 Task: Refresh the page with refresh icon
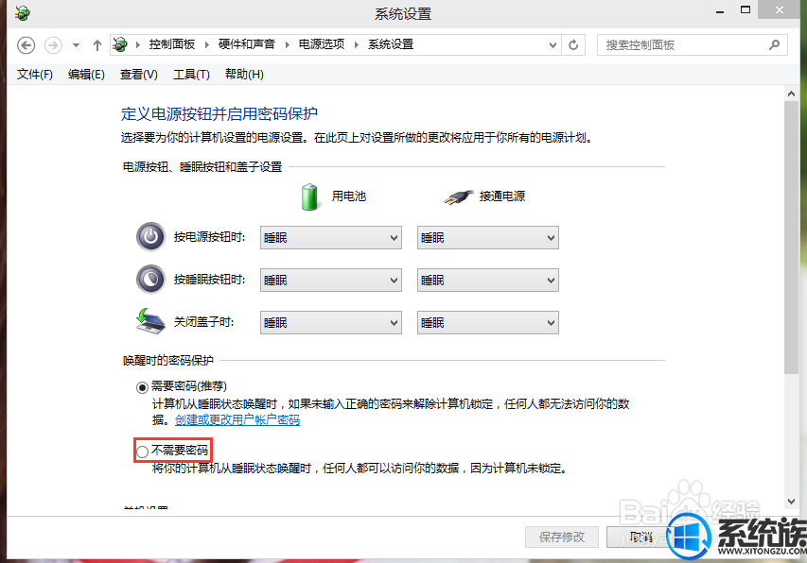(x=573, y=45)
